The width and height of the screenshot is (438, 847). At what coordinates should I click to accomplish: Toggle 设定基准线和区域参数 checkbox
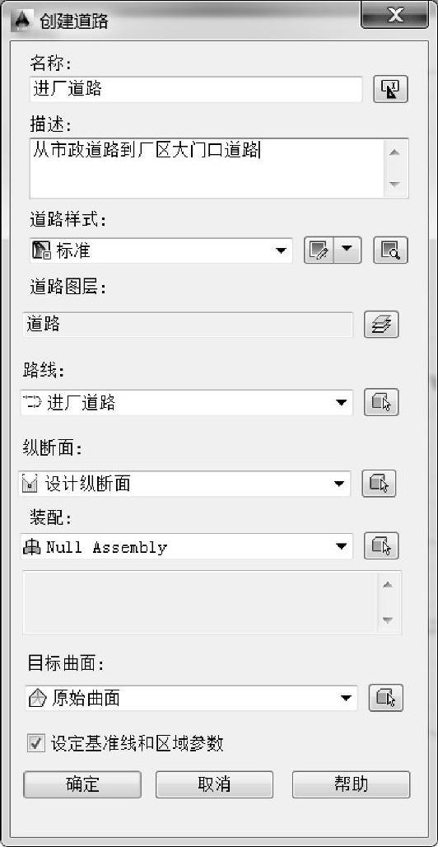pos(36,744)
